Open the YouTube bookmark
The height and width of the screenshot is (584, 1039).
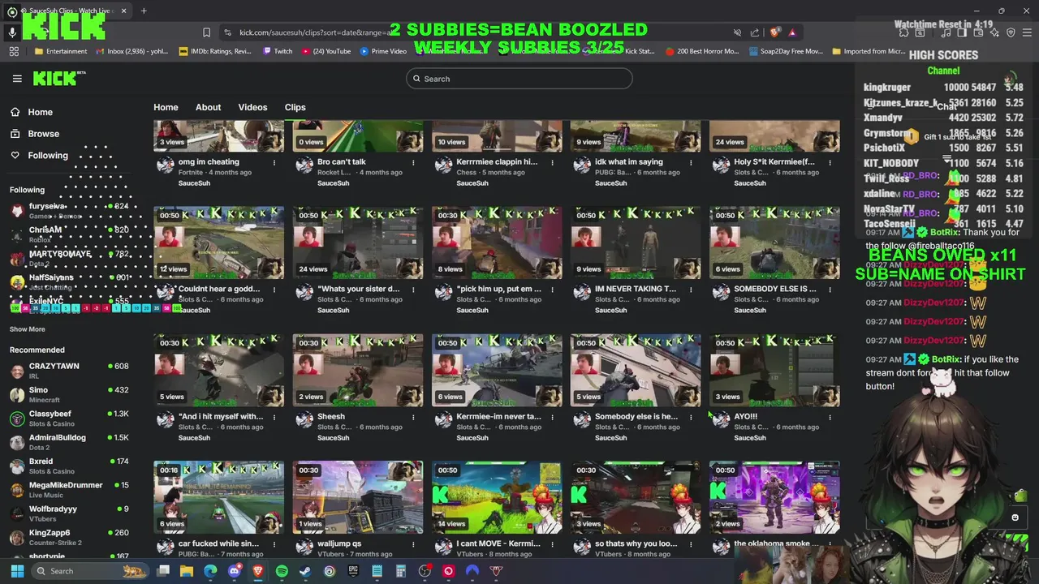pyautogui.click(x=326, y=51)
